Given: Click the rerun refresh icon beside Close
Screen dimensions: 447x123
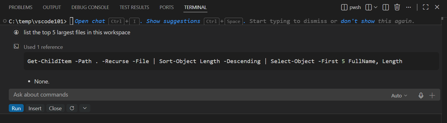Looking at the screenshot, I should click(72, 108).
